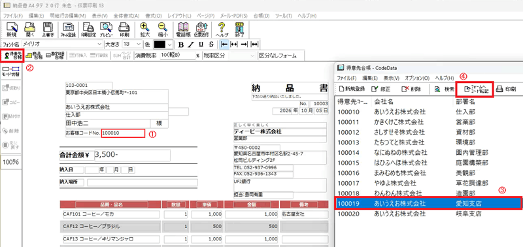Viewport: 523px width, 247px height.
Task: Click the フォーム登録 toolbar icon
Action: point(68,29)
